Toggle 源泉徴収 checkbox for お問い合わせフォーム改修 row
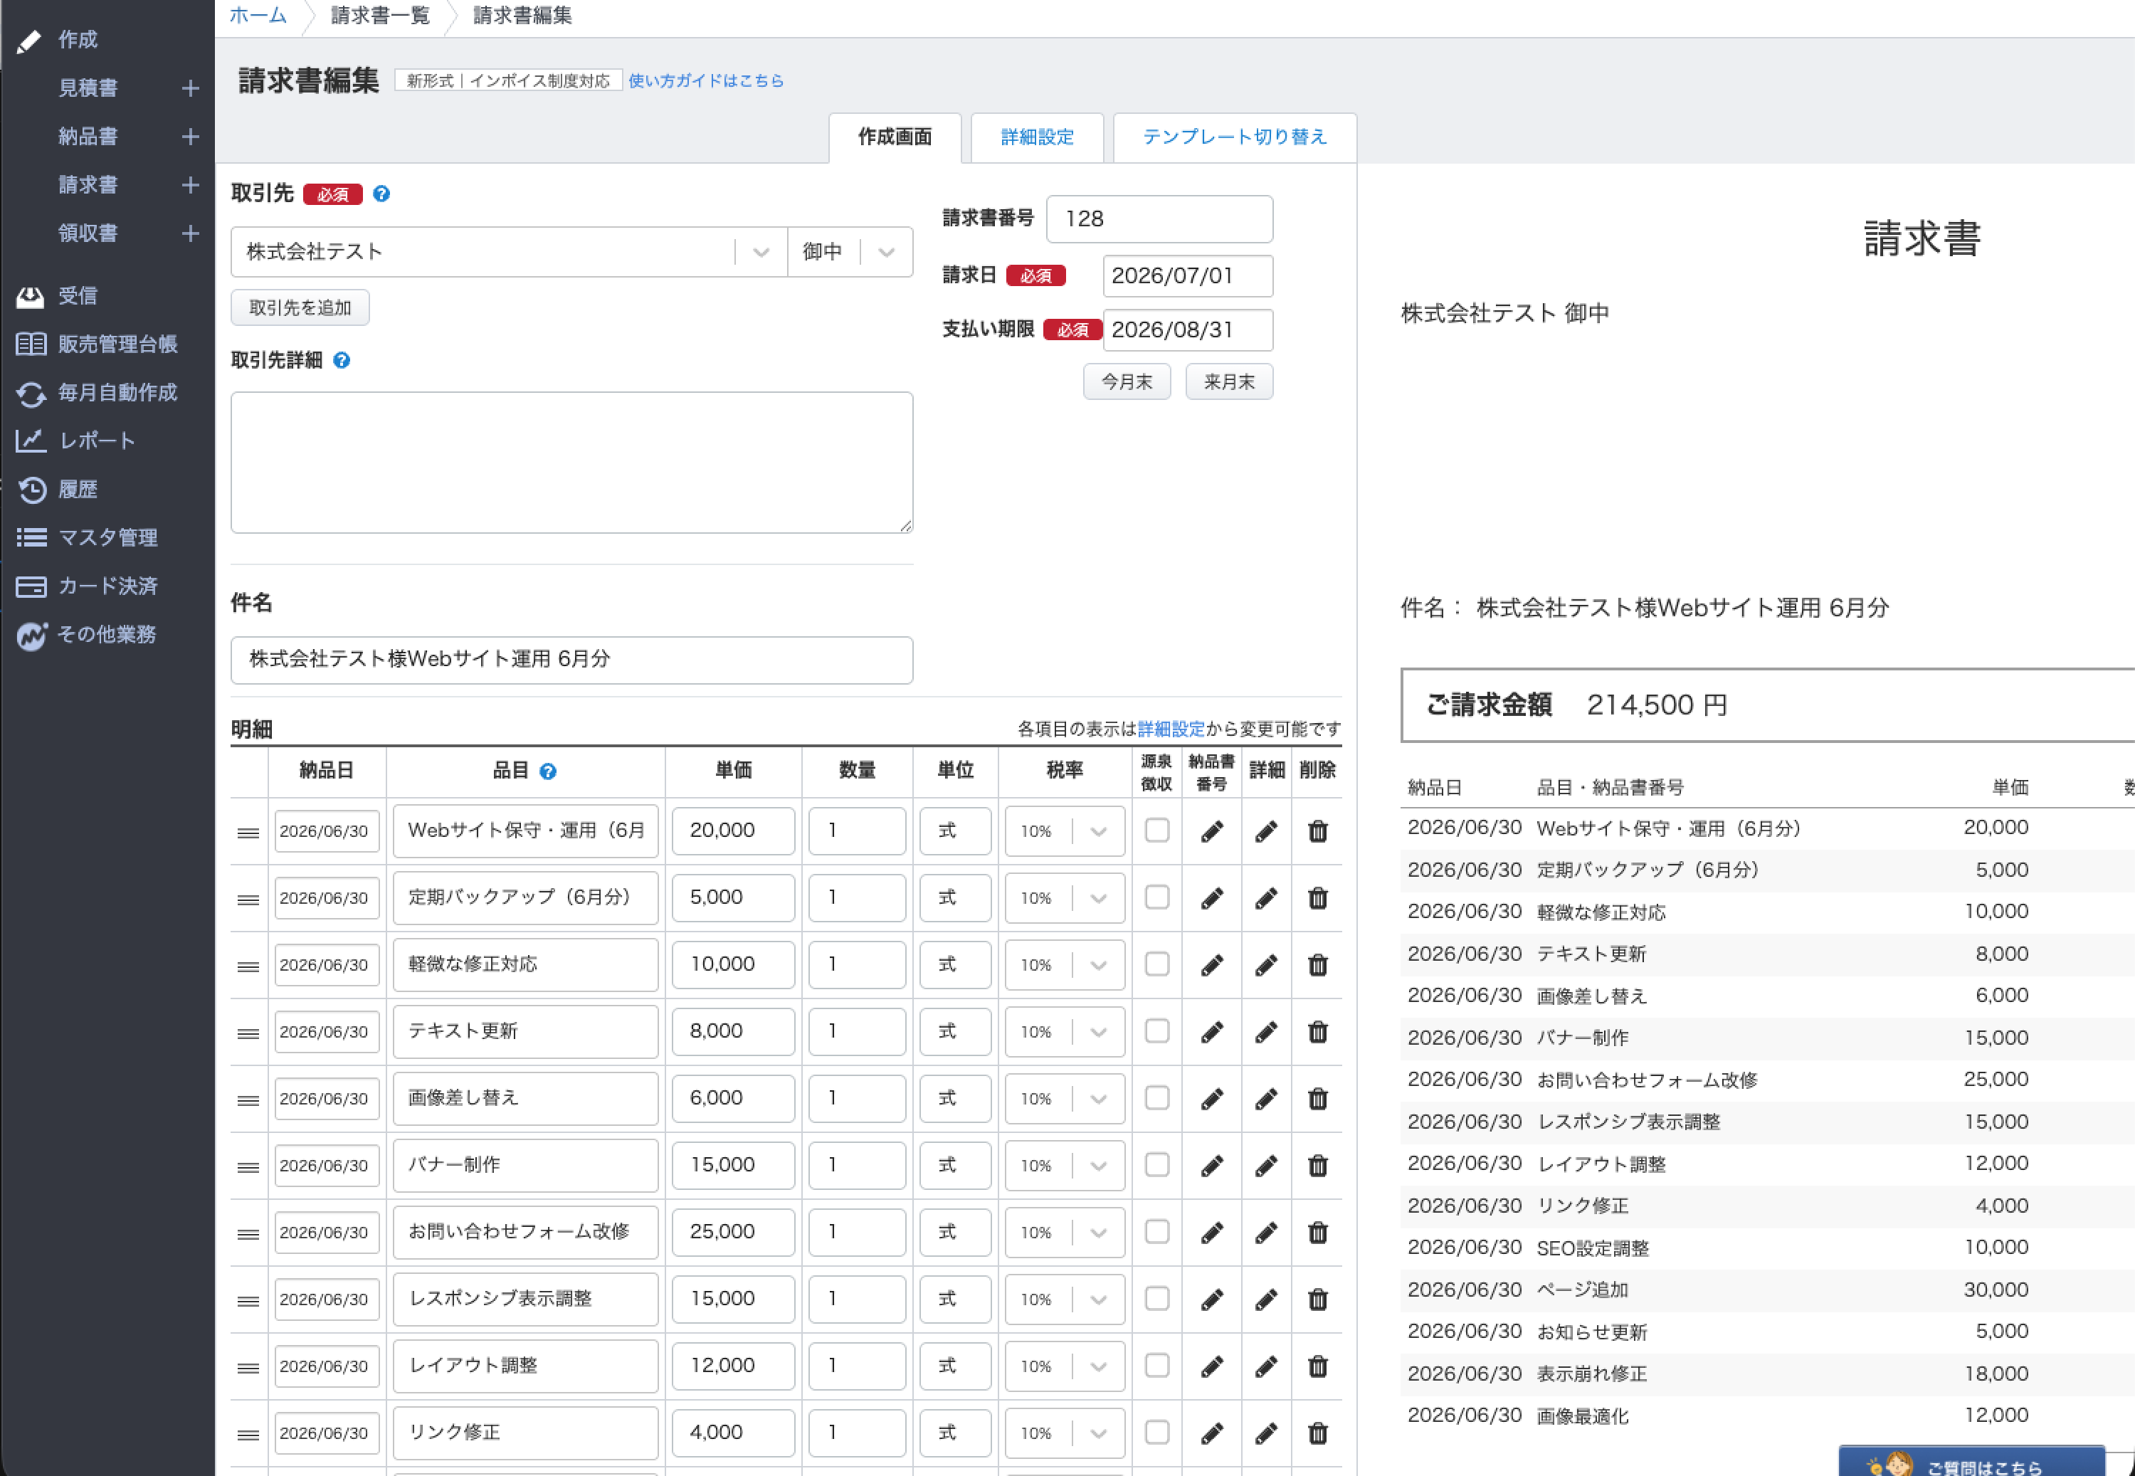 click(1156, 1231)
